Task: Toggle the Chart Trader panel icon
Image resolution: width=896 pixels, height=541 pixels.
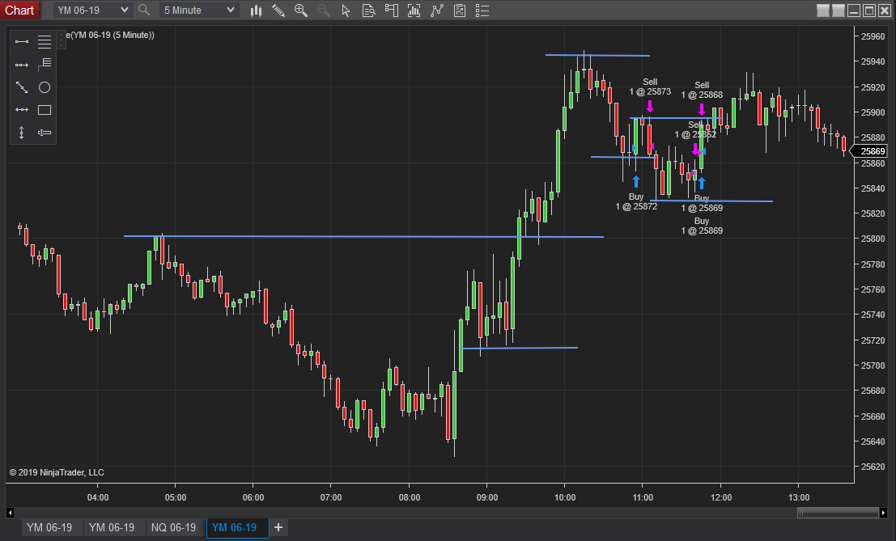Action: [392, 11]
